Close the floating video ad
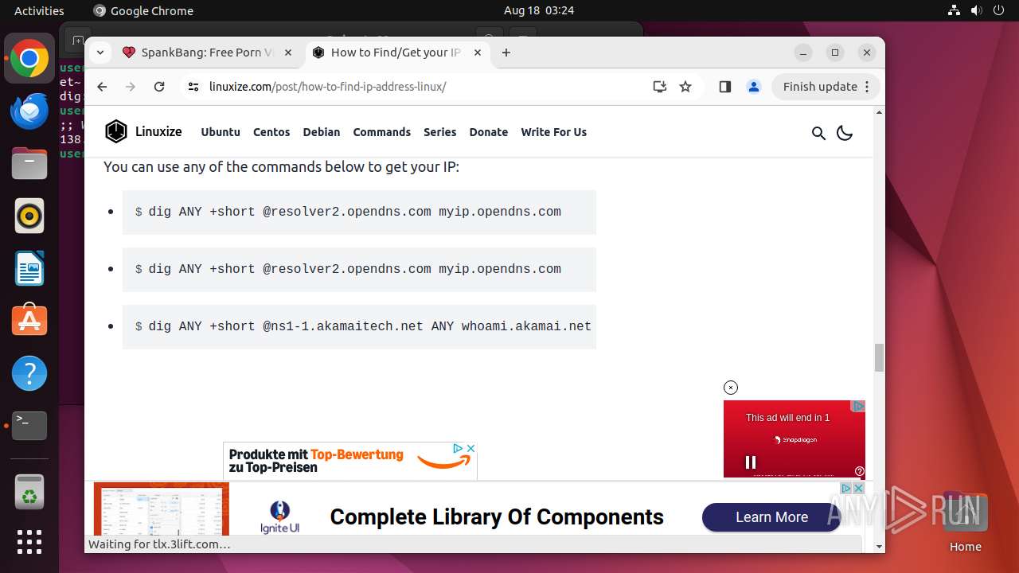Screen dimensions: 1019x573 click(731, 388)
